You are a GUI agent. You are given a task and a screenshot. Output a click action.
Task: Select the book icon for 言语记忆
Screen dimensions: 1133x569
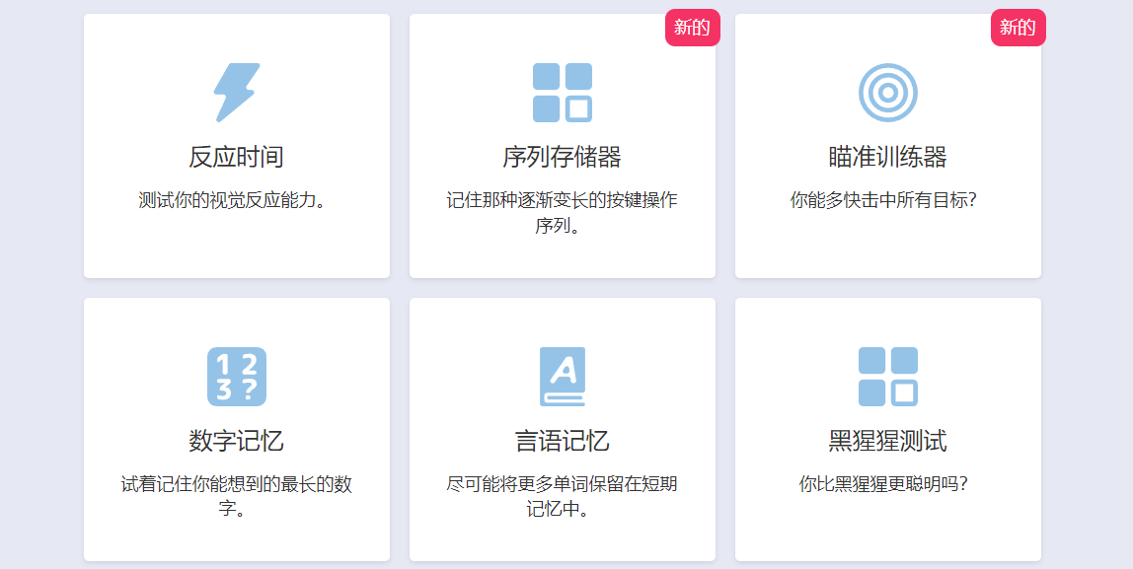pos(562,377)
